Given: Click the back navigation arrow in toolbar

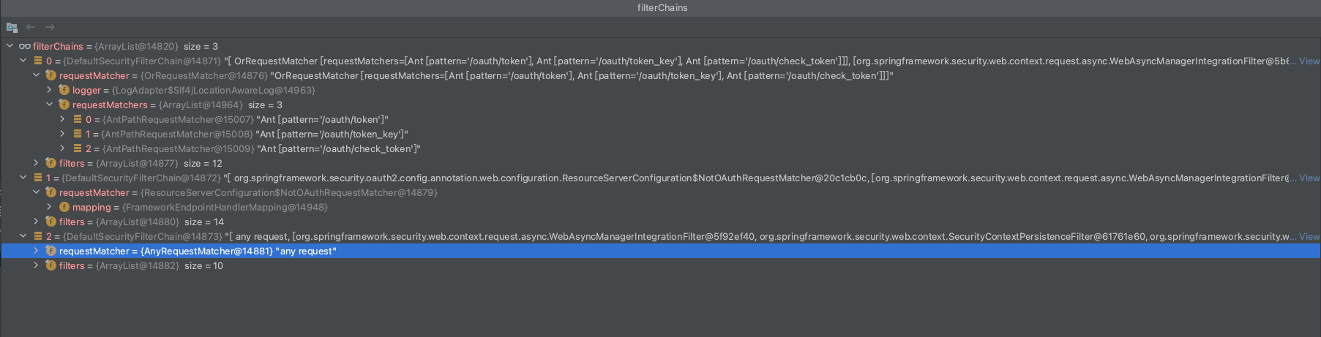Looking at the screenshot, I should (x=31, y=27).
